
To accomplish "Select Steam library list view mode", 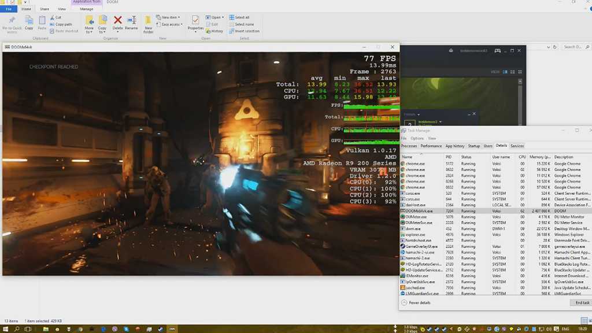I will tap(512, 72).
